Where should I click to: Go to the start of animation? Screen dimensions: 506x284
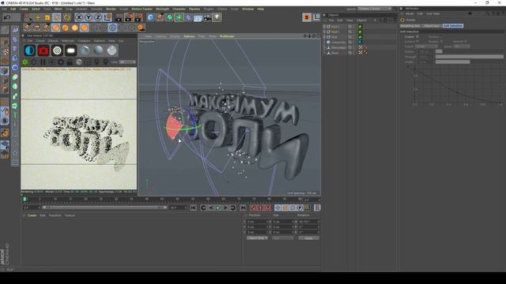(x=193, y=208)
